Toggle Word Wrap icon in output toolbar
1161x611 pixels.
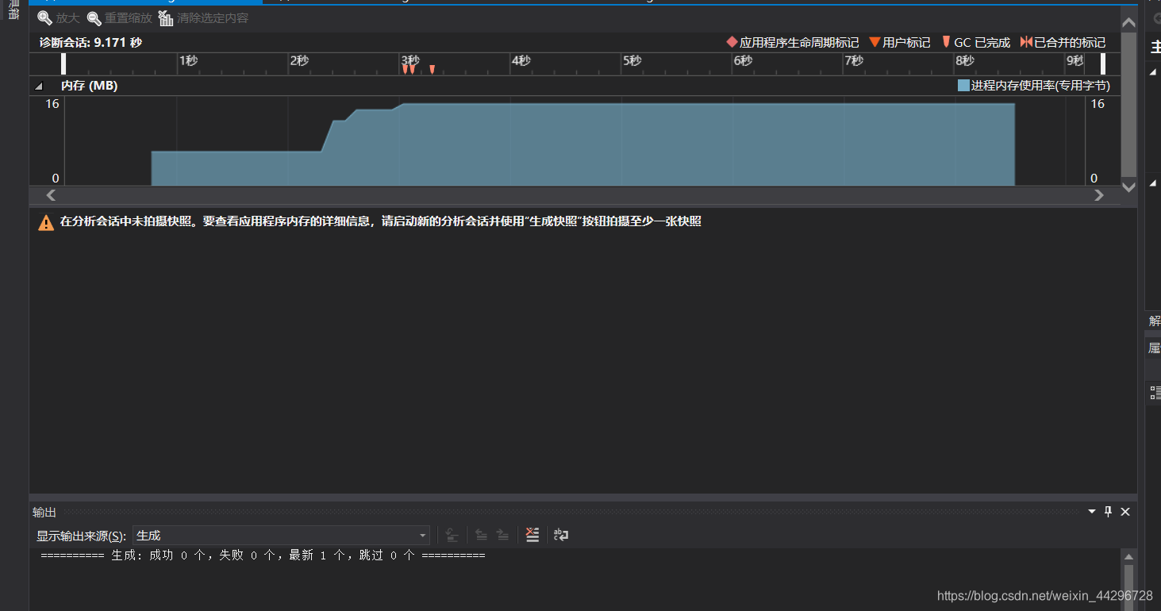click(x=561, y=536)
